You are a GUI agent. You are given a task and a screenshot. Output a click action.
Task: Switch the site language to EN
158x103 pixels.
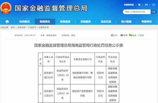click(146, 5)
